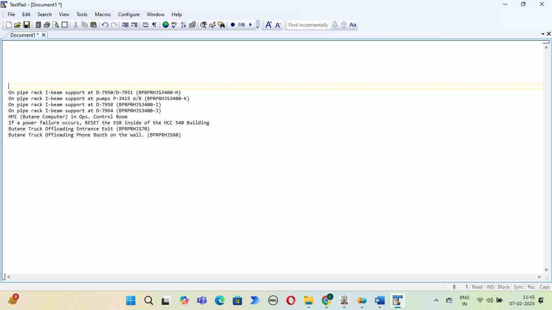Screen dimensions: 552x310
Task: Toggle word wrap icon
Action: (145, 25)
